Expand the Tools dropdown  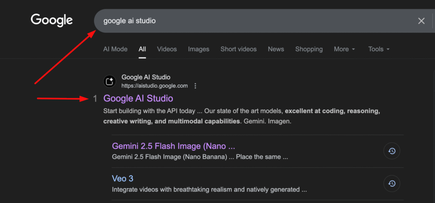pyautogui.click(x=379, y=49)
